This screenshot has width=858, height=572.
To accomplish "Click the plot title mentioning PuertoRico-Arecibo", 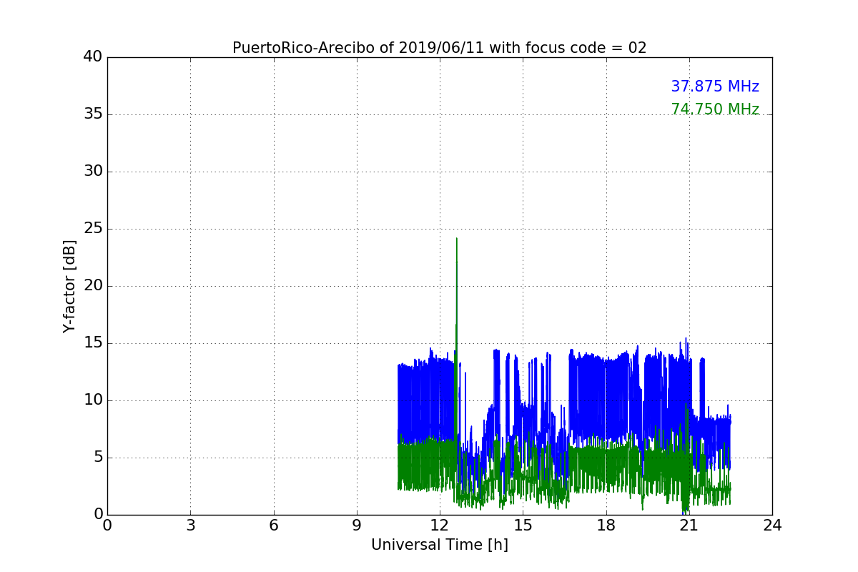I will click(x=439, y=48).
